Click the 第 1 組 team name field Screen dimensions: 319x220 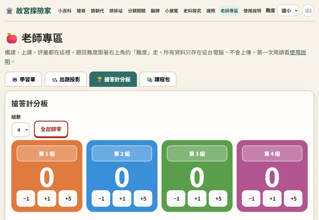[x=47, y=153]
